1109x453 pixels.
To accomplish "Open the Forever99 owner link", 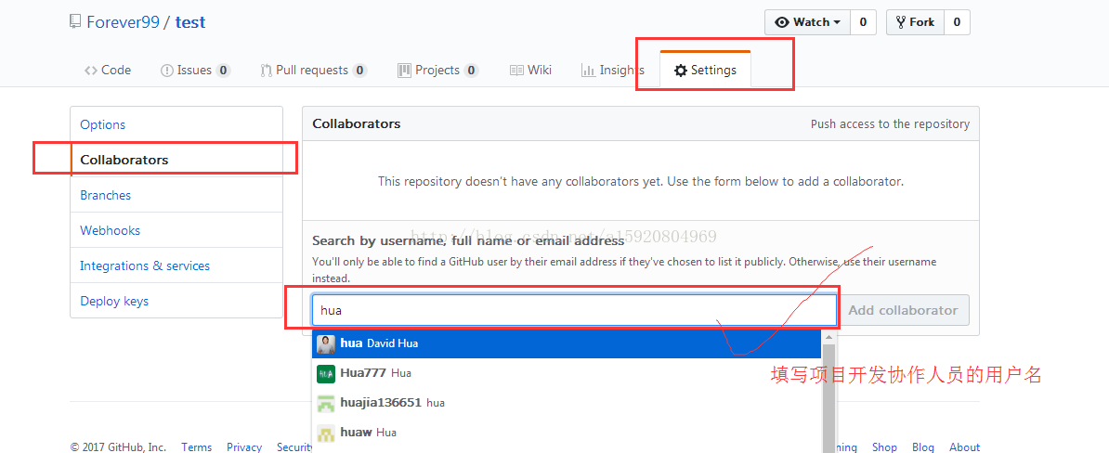I will tap(123, 22).
